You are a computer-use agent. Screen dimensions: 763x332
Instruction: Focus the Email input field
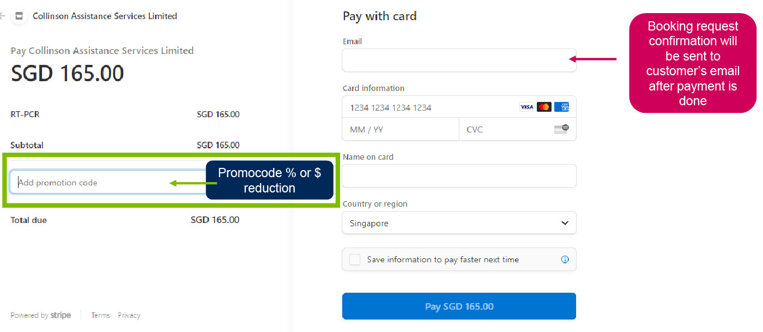click(x=459, y=60)
